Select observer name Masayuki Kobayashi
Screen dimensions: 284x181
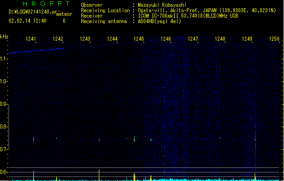coord(162,5)
